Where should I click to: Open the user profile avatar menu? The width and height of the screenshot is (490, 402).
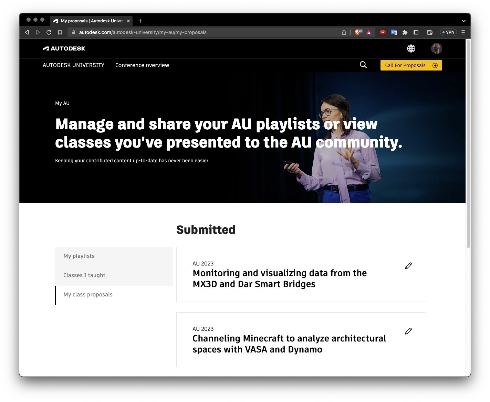(x=436, y=48)
